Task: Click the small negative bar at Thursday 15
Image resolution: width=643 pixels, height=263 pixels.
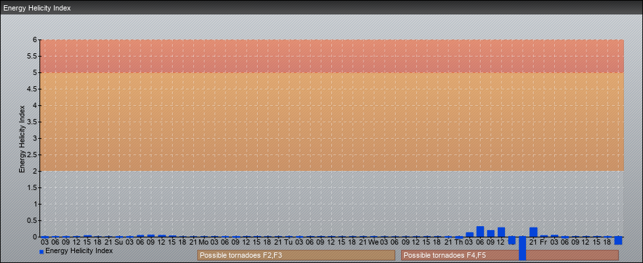Action: tap(512, 240)
